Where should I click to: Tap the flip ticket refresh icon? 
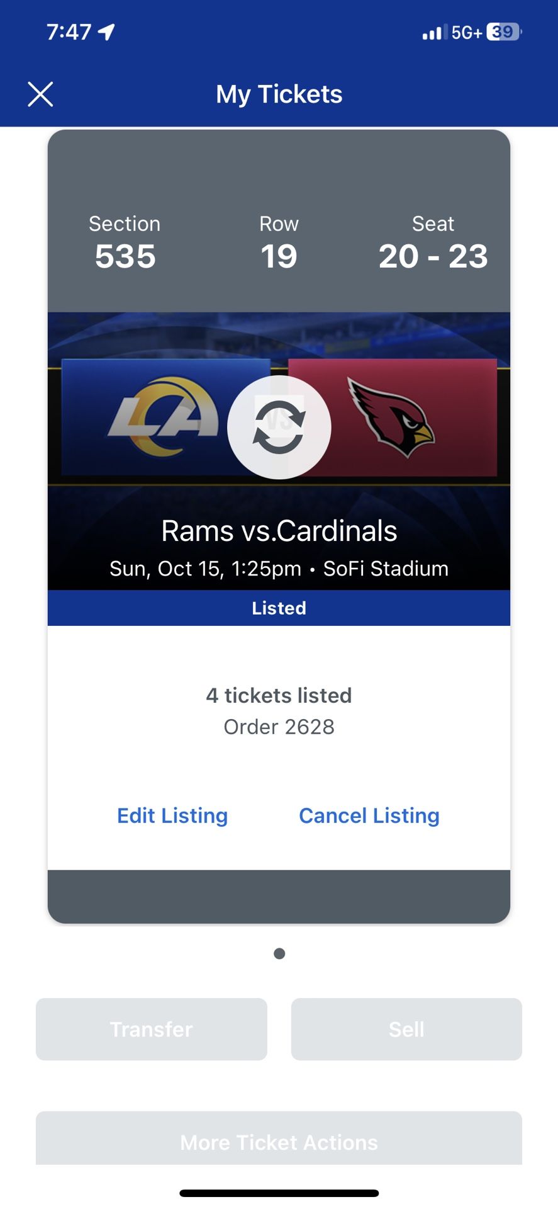tap(279, 427)
